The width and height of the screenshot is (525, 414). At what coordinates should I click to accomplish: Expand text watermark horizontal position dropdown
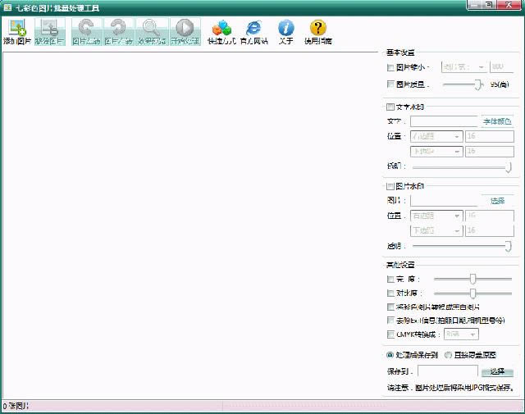[436, 136]
